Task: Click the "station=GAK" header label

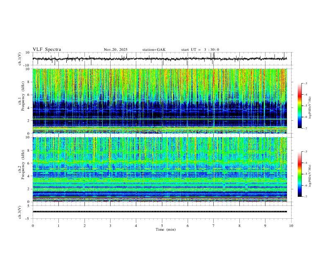Action: coord(154,50)
